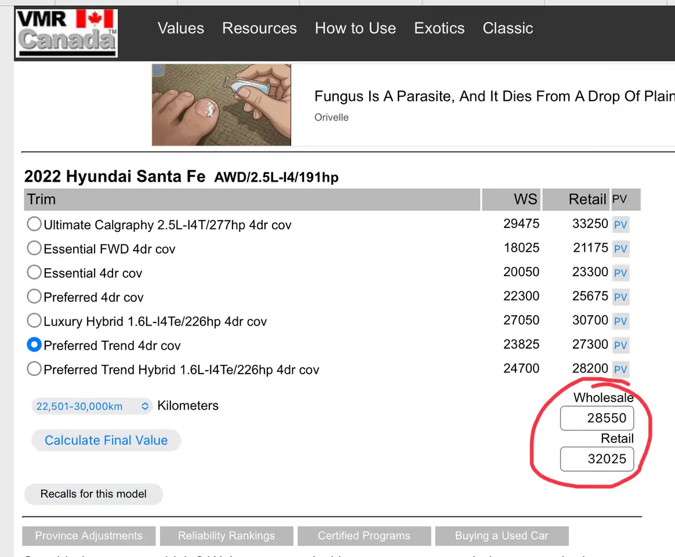Click the Luxury Hybrid trim label
This screenshot has width=675, height=557.
pyautogui.click(x=155, y=322)
